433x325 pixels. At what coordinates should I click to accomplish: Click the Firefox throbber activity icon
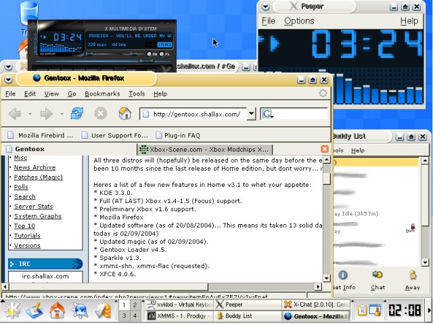tap(323, 93)
